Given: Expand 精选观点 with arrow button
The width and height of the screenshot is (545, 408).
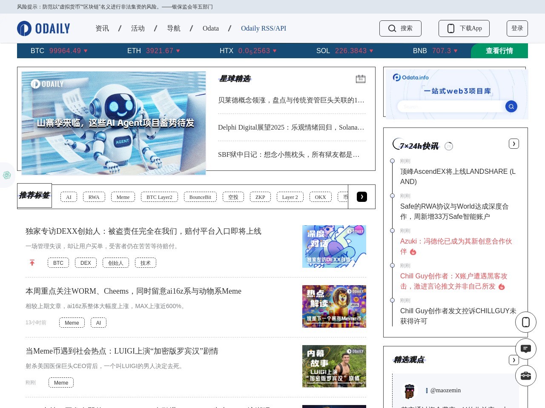Looking at the screenshot, I should coord(514,360).
